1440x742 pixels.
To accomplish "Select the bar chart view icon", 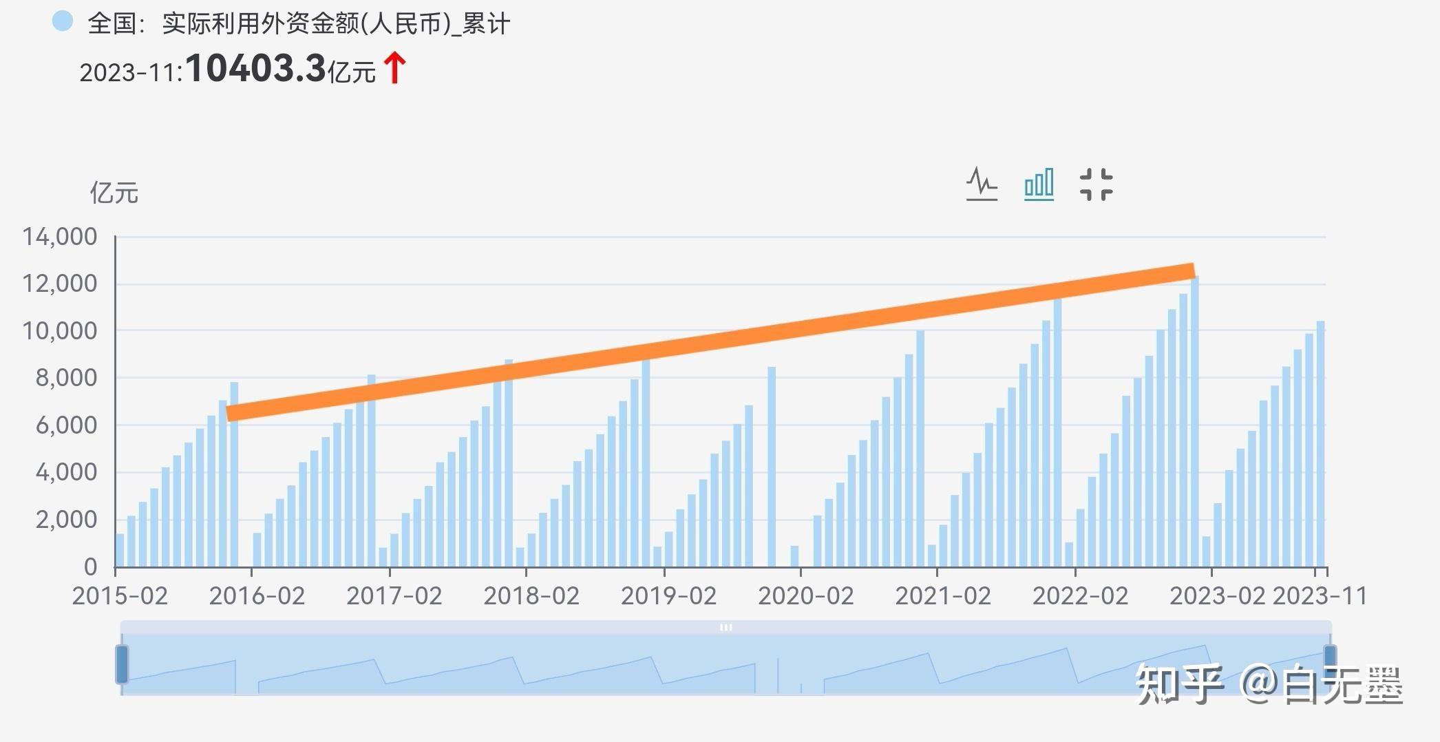I will [1039, 184].
